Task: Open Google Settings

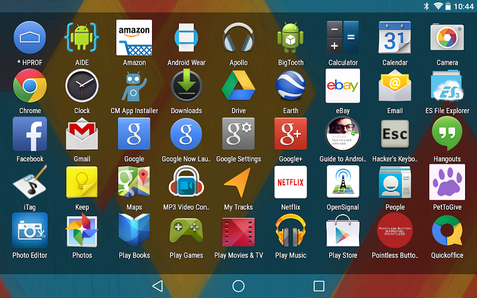Action: pos(238,134)
